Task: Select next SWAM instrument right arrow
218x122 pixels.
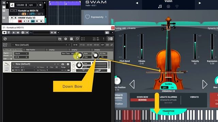Action: (x=200, y=3)
